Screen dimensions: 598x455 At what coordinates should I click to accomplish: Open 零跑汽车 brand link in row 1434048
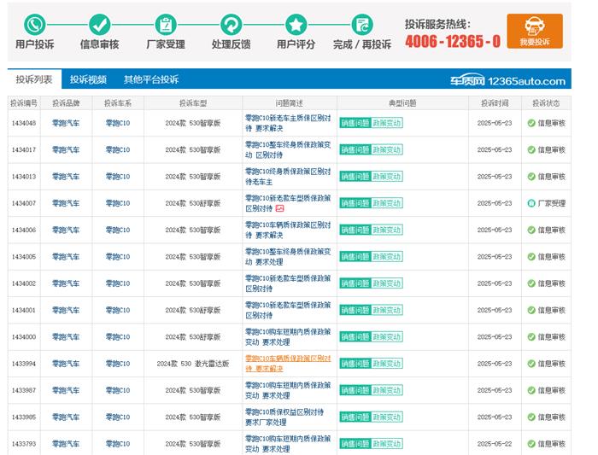[66, 123]
